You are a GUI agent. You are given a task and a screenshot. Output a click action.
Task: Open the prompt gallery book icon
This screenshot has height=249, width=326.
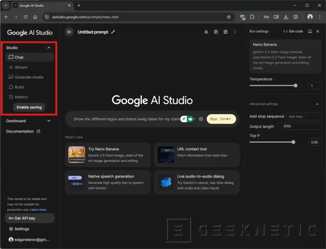[x=226, y=32]
